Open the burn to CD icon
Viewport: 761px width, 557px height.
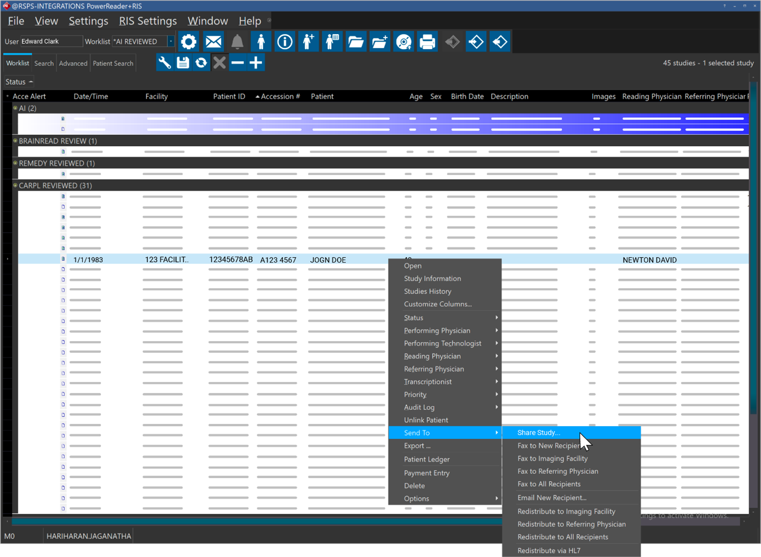403,41
